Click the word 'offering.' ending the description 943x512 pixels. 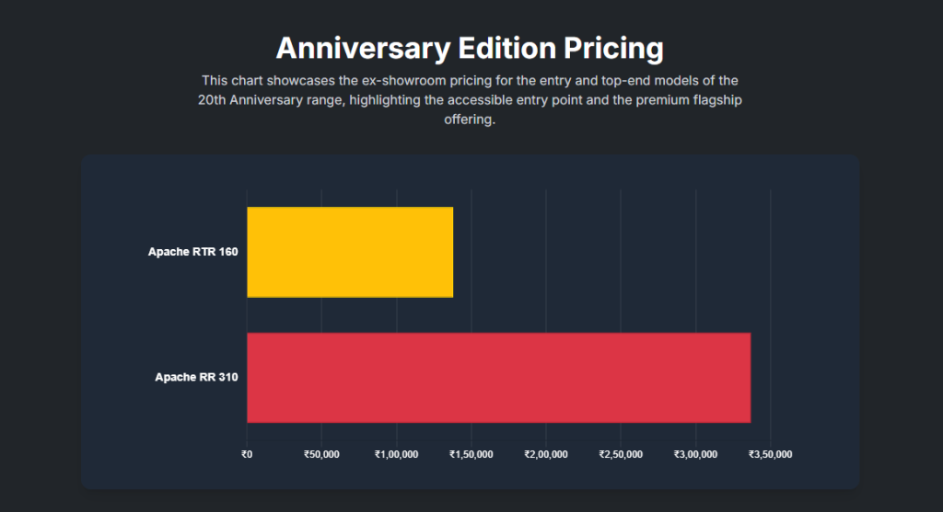[470, 120]
